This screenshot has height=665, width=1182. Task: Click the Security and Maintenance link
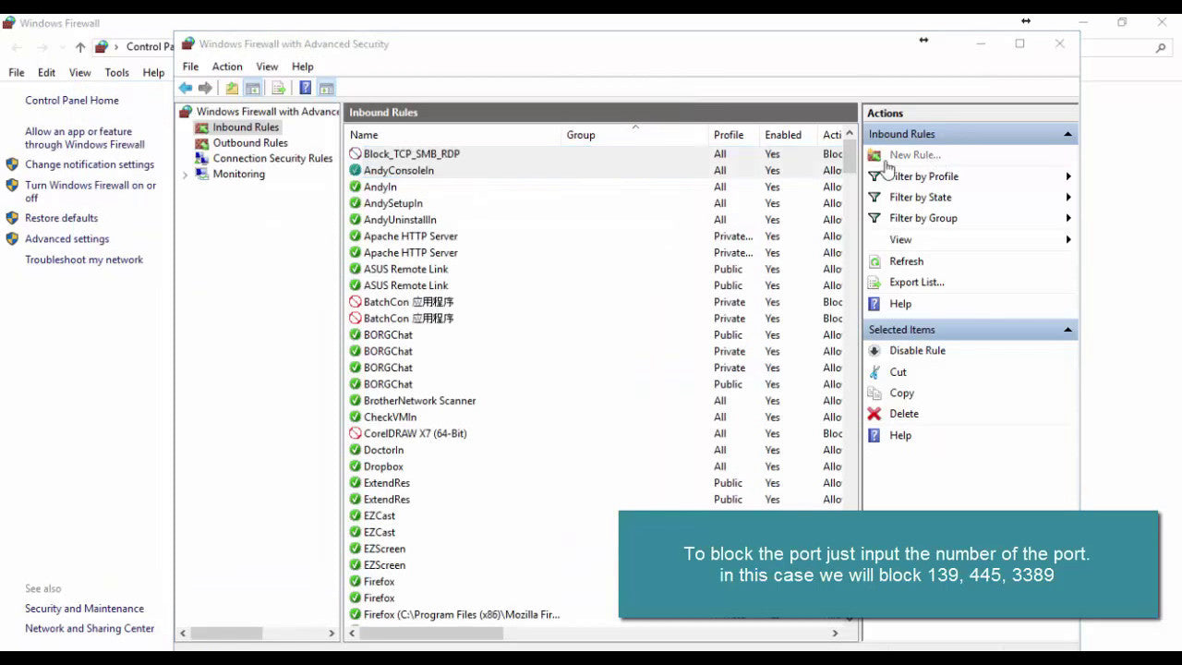tap(84, 609)
